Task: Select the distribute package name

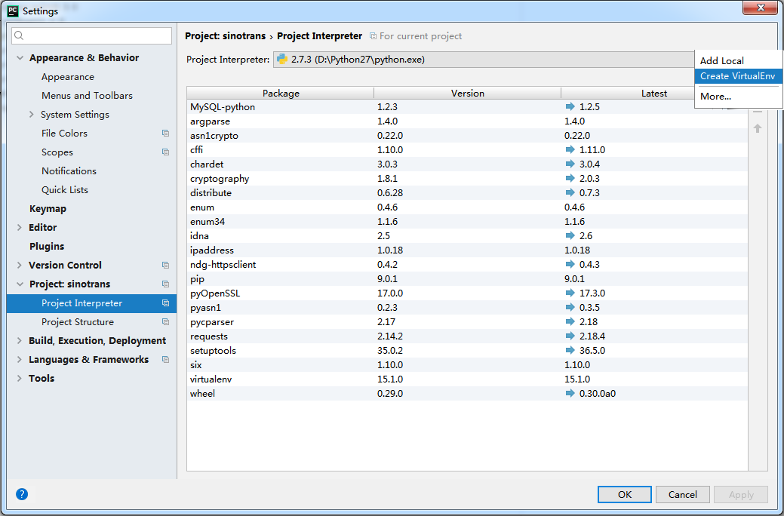Action: (211, 193)
